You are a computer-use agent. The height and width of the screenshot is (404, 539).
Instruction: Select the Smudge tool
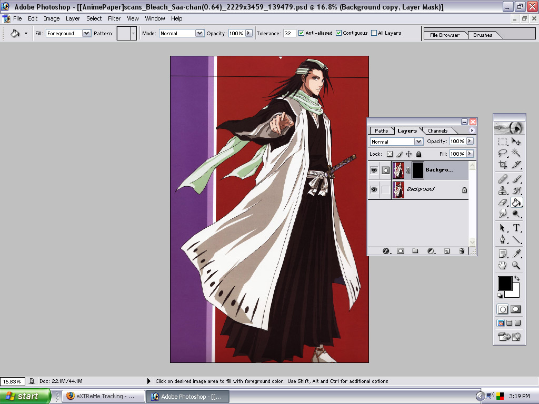[503, 214]
